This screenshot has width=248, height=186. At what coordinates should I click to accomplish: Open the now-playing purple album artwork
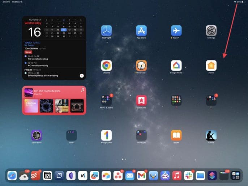29,92
